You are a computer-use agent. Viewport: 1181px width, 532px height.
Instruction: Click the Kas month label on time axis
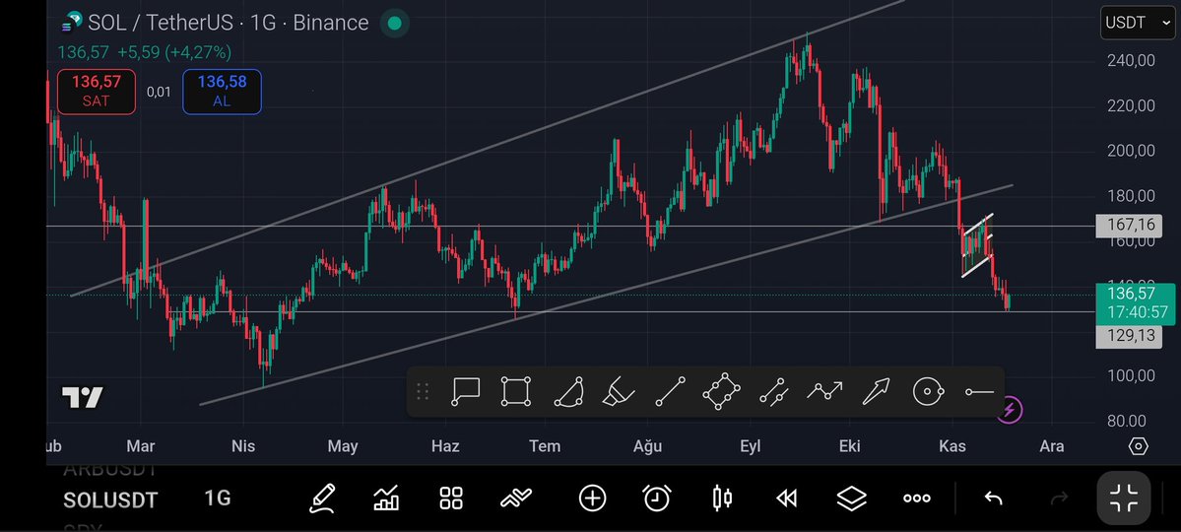pyautogui.click(x=952, y=446)
